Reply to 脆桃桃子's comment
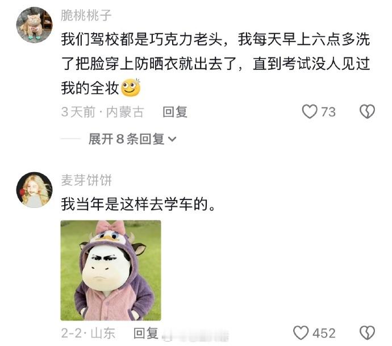Viewport: 392px width, 346px height. tap(175, 112)
